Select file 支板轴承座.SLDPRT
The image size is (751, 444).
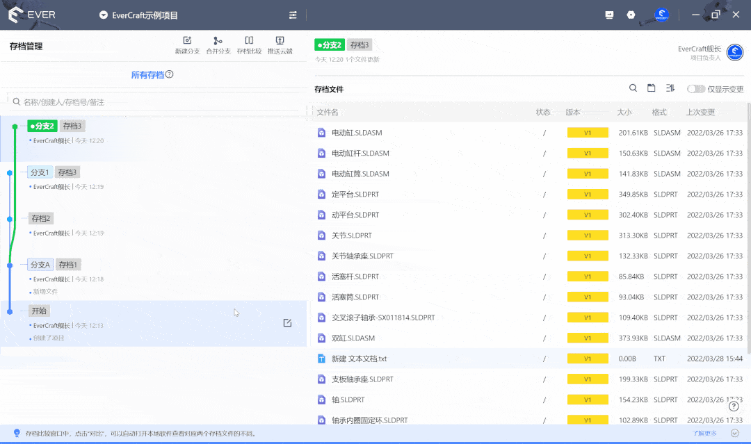[529, 379]
